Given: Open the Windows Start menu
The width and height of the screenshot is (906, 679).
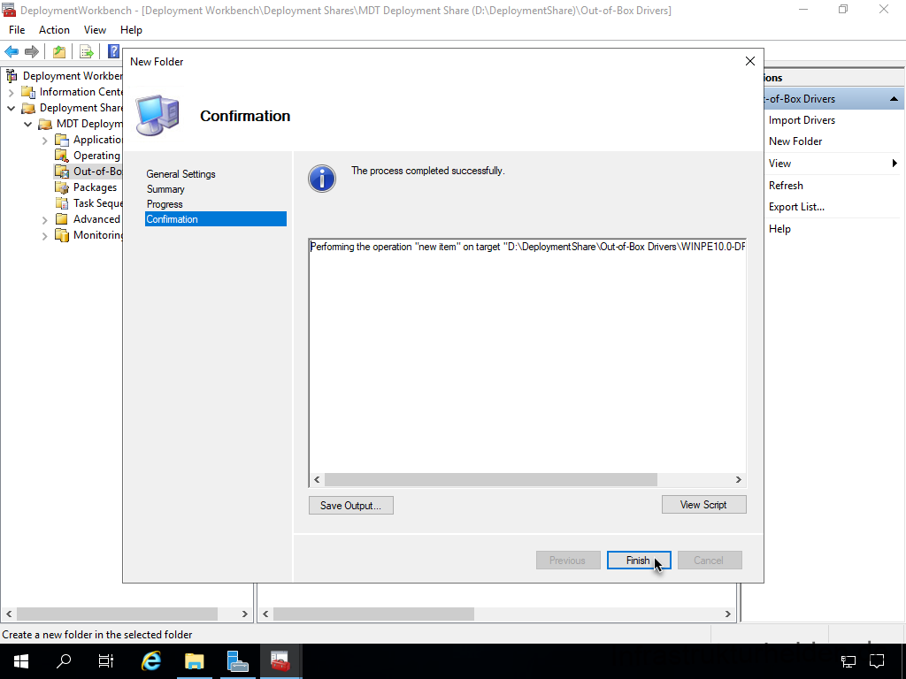Looking at the screenshot, I should point(21,661).
